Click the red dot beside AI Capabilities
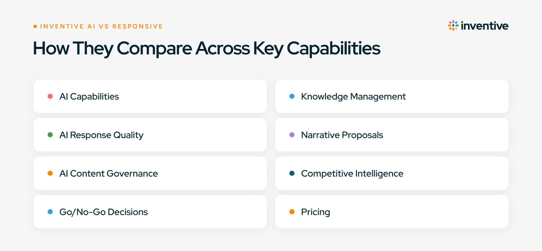 click(50, 96)
